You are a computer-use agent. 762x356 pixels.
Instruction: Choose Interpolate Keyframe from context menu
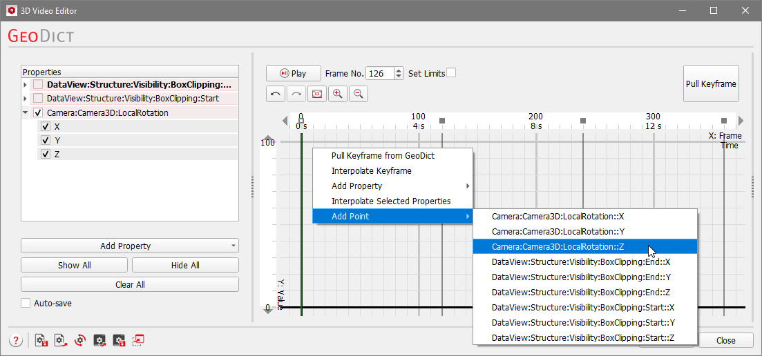371,171
